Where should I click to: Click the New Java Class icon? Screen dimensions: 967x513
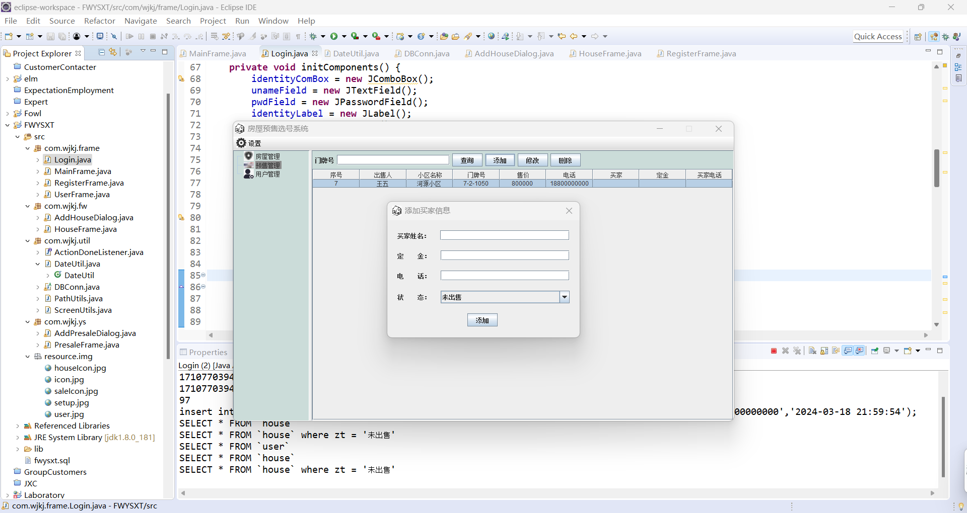point(421,36)
